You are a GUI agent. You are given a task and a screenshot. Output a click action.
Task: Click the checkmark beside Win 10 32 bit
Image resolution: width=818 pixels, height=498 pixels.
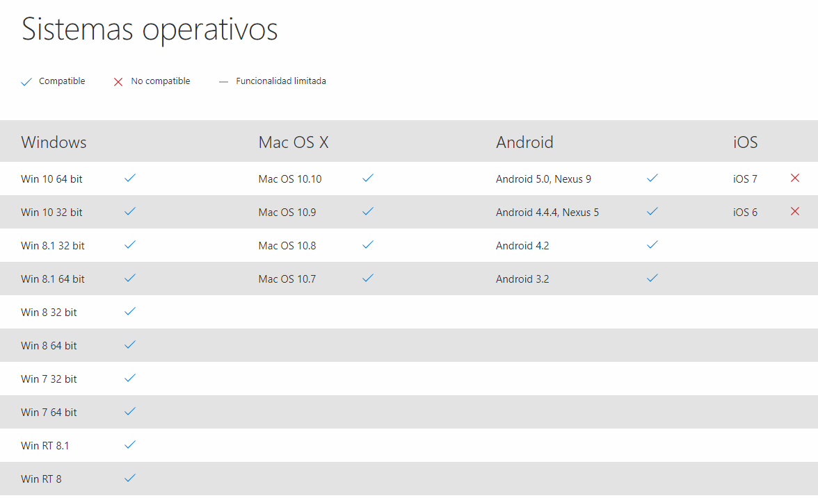point(130,211)
